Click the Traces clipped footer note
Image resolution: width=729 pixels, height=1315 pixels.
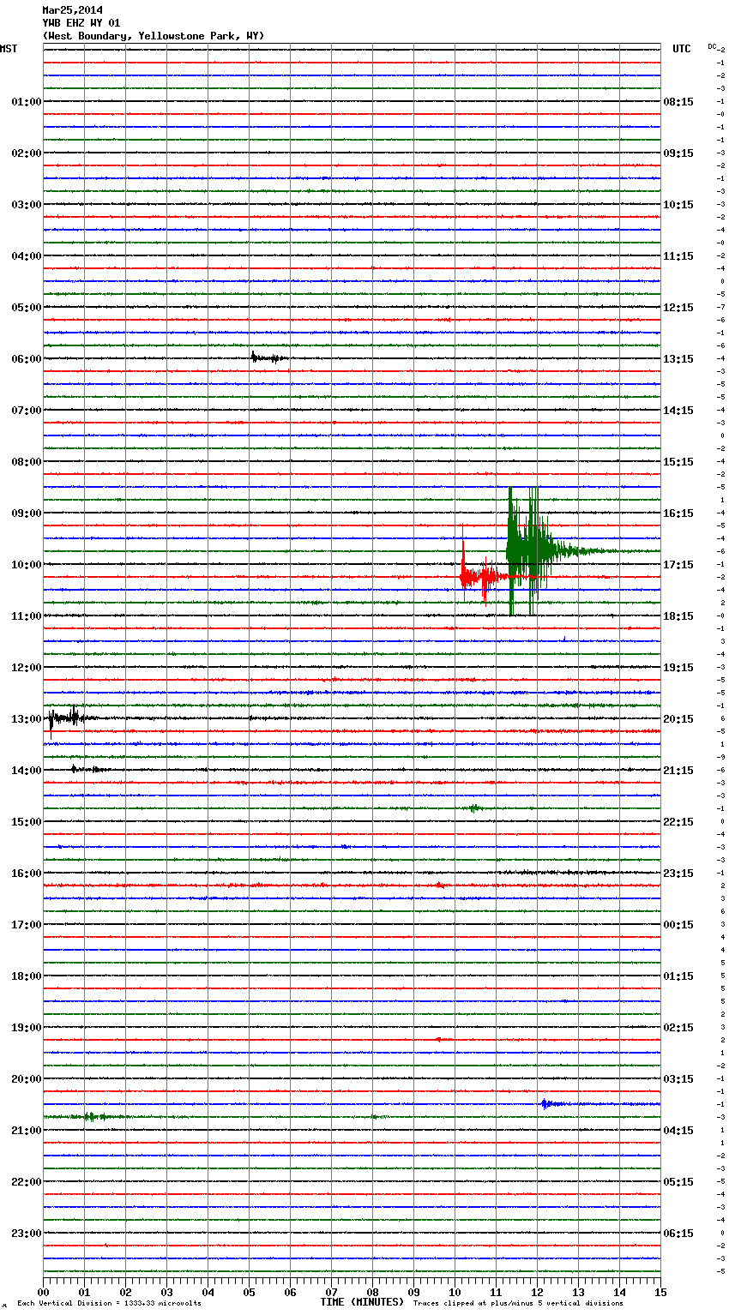[x=518, y=1304]
